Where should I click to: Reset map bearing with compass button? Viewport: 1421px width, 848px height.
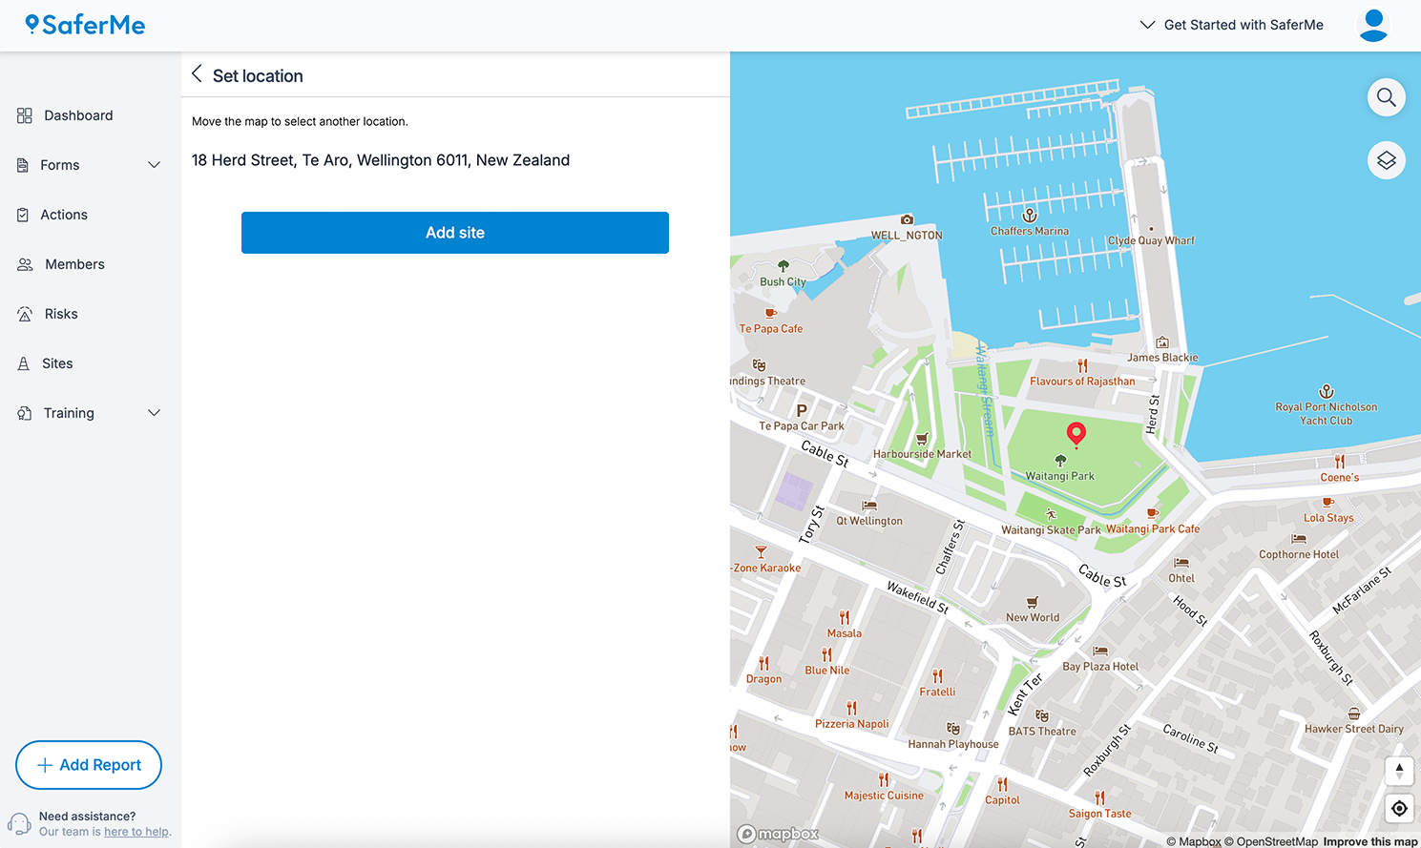pos(1399,771)
